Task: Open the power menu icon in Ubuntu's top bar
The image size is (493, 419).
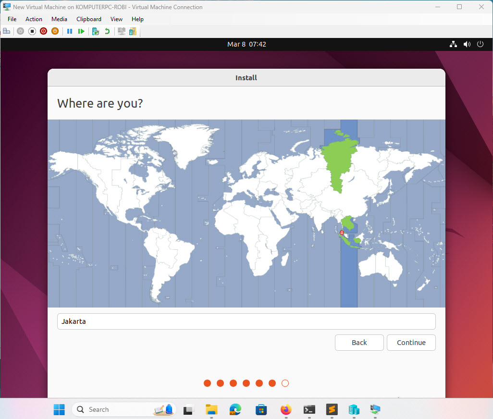Action: (x=480, y=44)
